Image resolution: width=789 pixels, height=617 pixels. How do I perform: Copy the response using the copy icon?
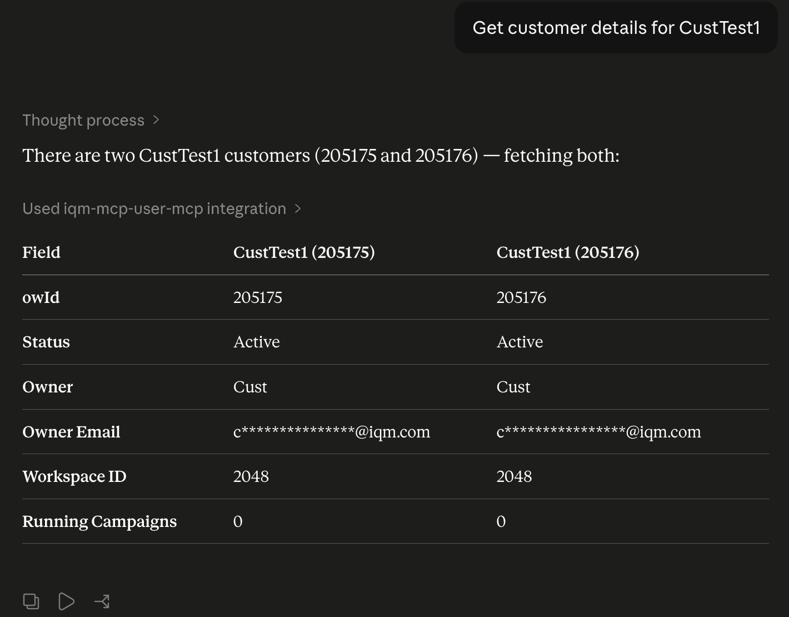pos(31,601)
